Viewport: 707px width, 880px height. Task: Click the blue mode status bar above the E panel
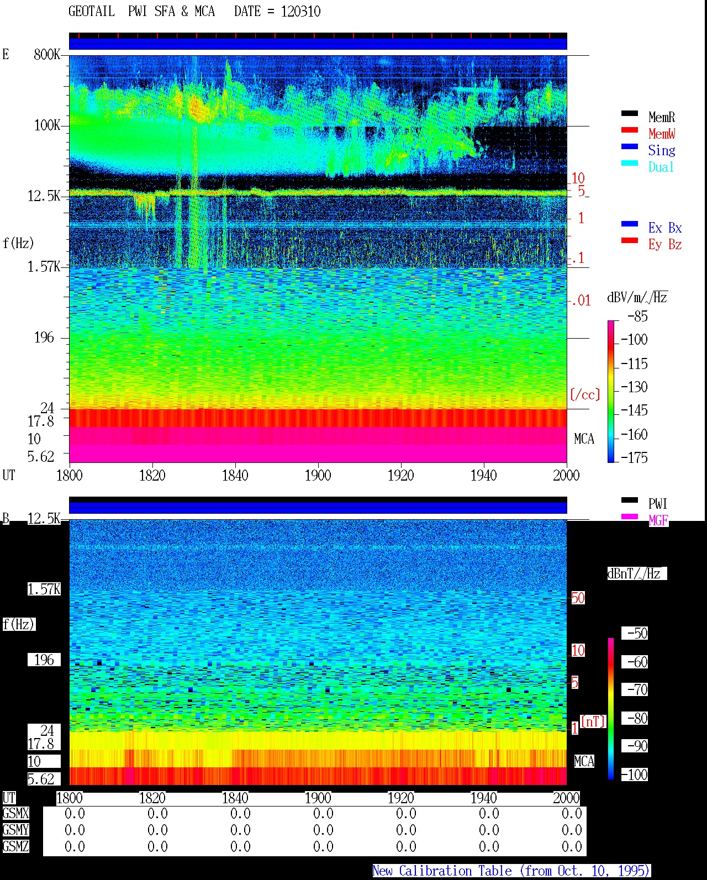[318, 44]
